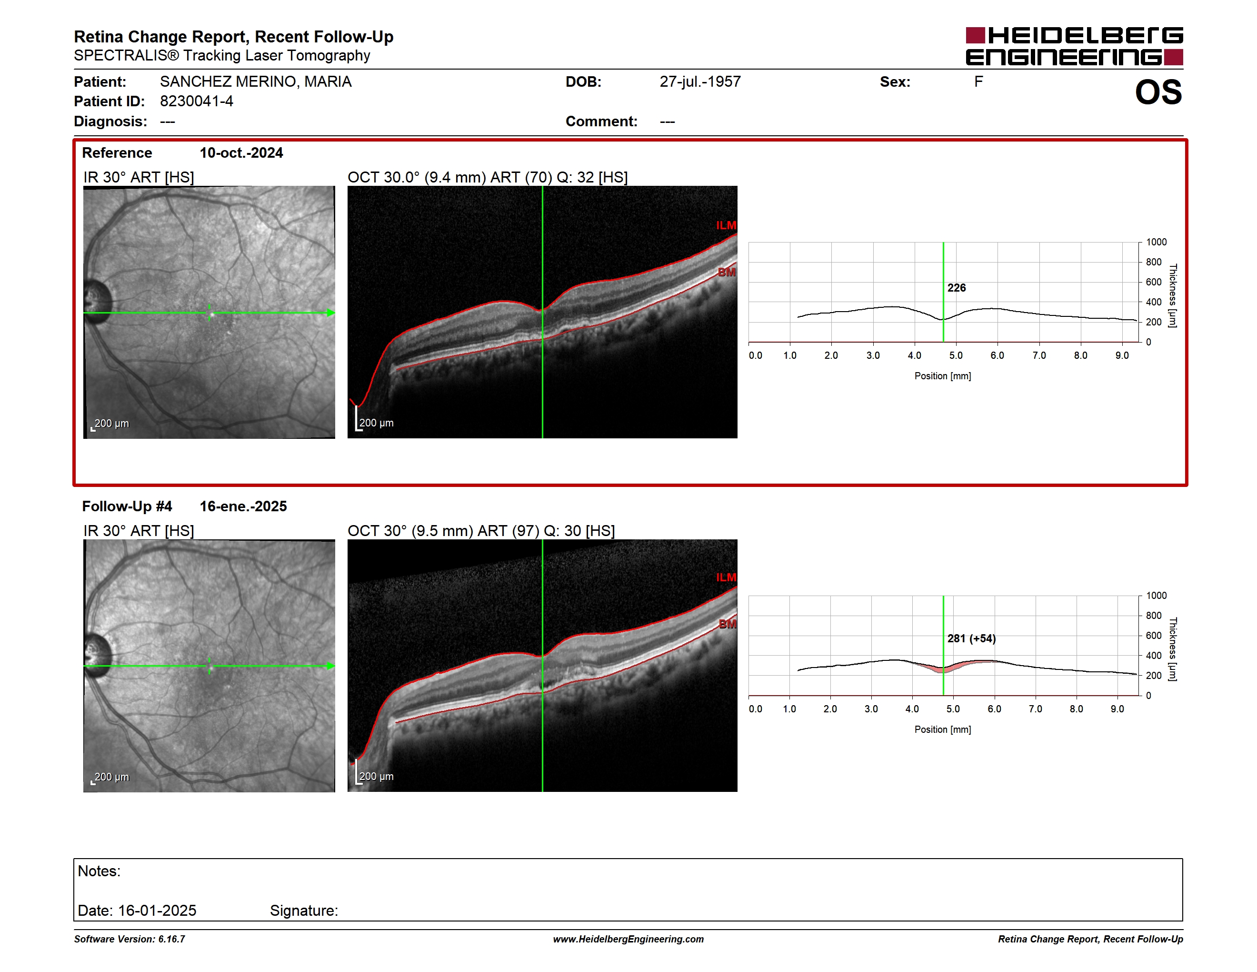Viewport: 1257px width, 972px height.
Task: Click the green scan arrowhead on the Reference IR image
Action: click(331, 313)
